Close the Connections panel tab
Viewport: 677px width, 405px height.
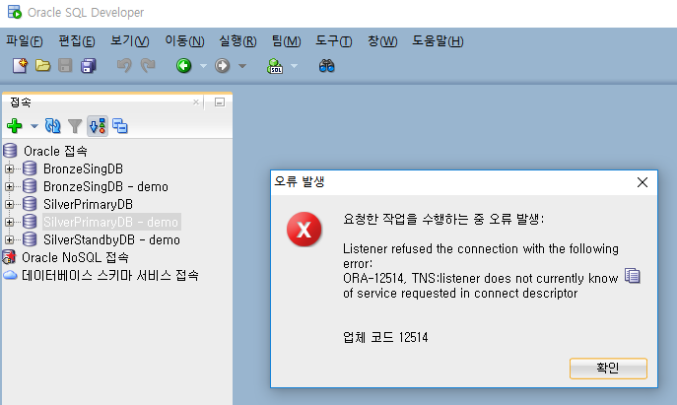click(x=196, y=101)
